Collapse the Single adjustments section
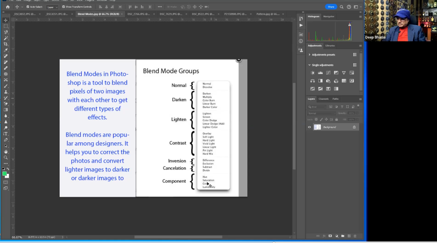 pyautogui.click(x=309, y=65)
